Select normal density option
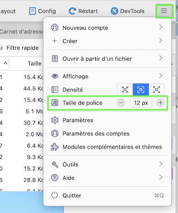The width and height of the screenshot is (178, 213). [x=141, y=89]
